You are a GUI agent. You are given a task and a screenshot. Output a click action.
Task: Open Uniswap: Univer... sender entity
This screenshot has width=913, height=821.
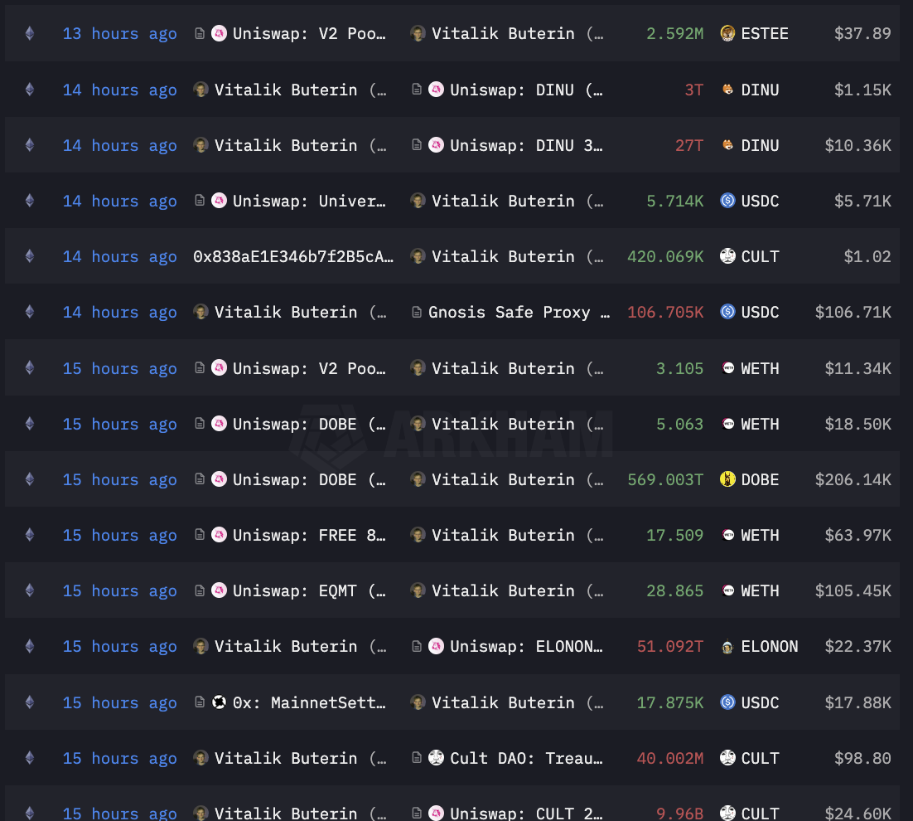click(309, 201)
